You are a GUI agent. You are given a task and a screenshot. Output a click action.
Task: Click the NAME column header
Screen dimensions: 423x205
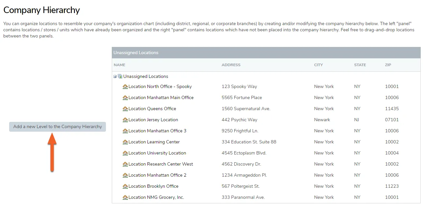coord(120,65)
